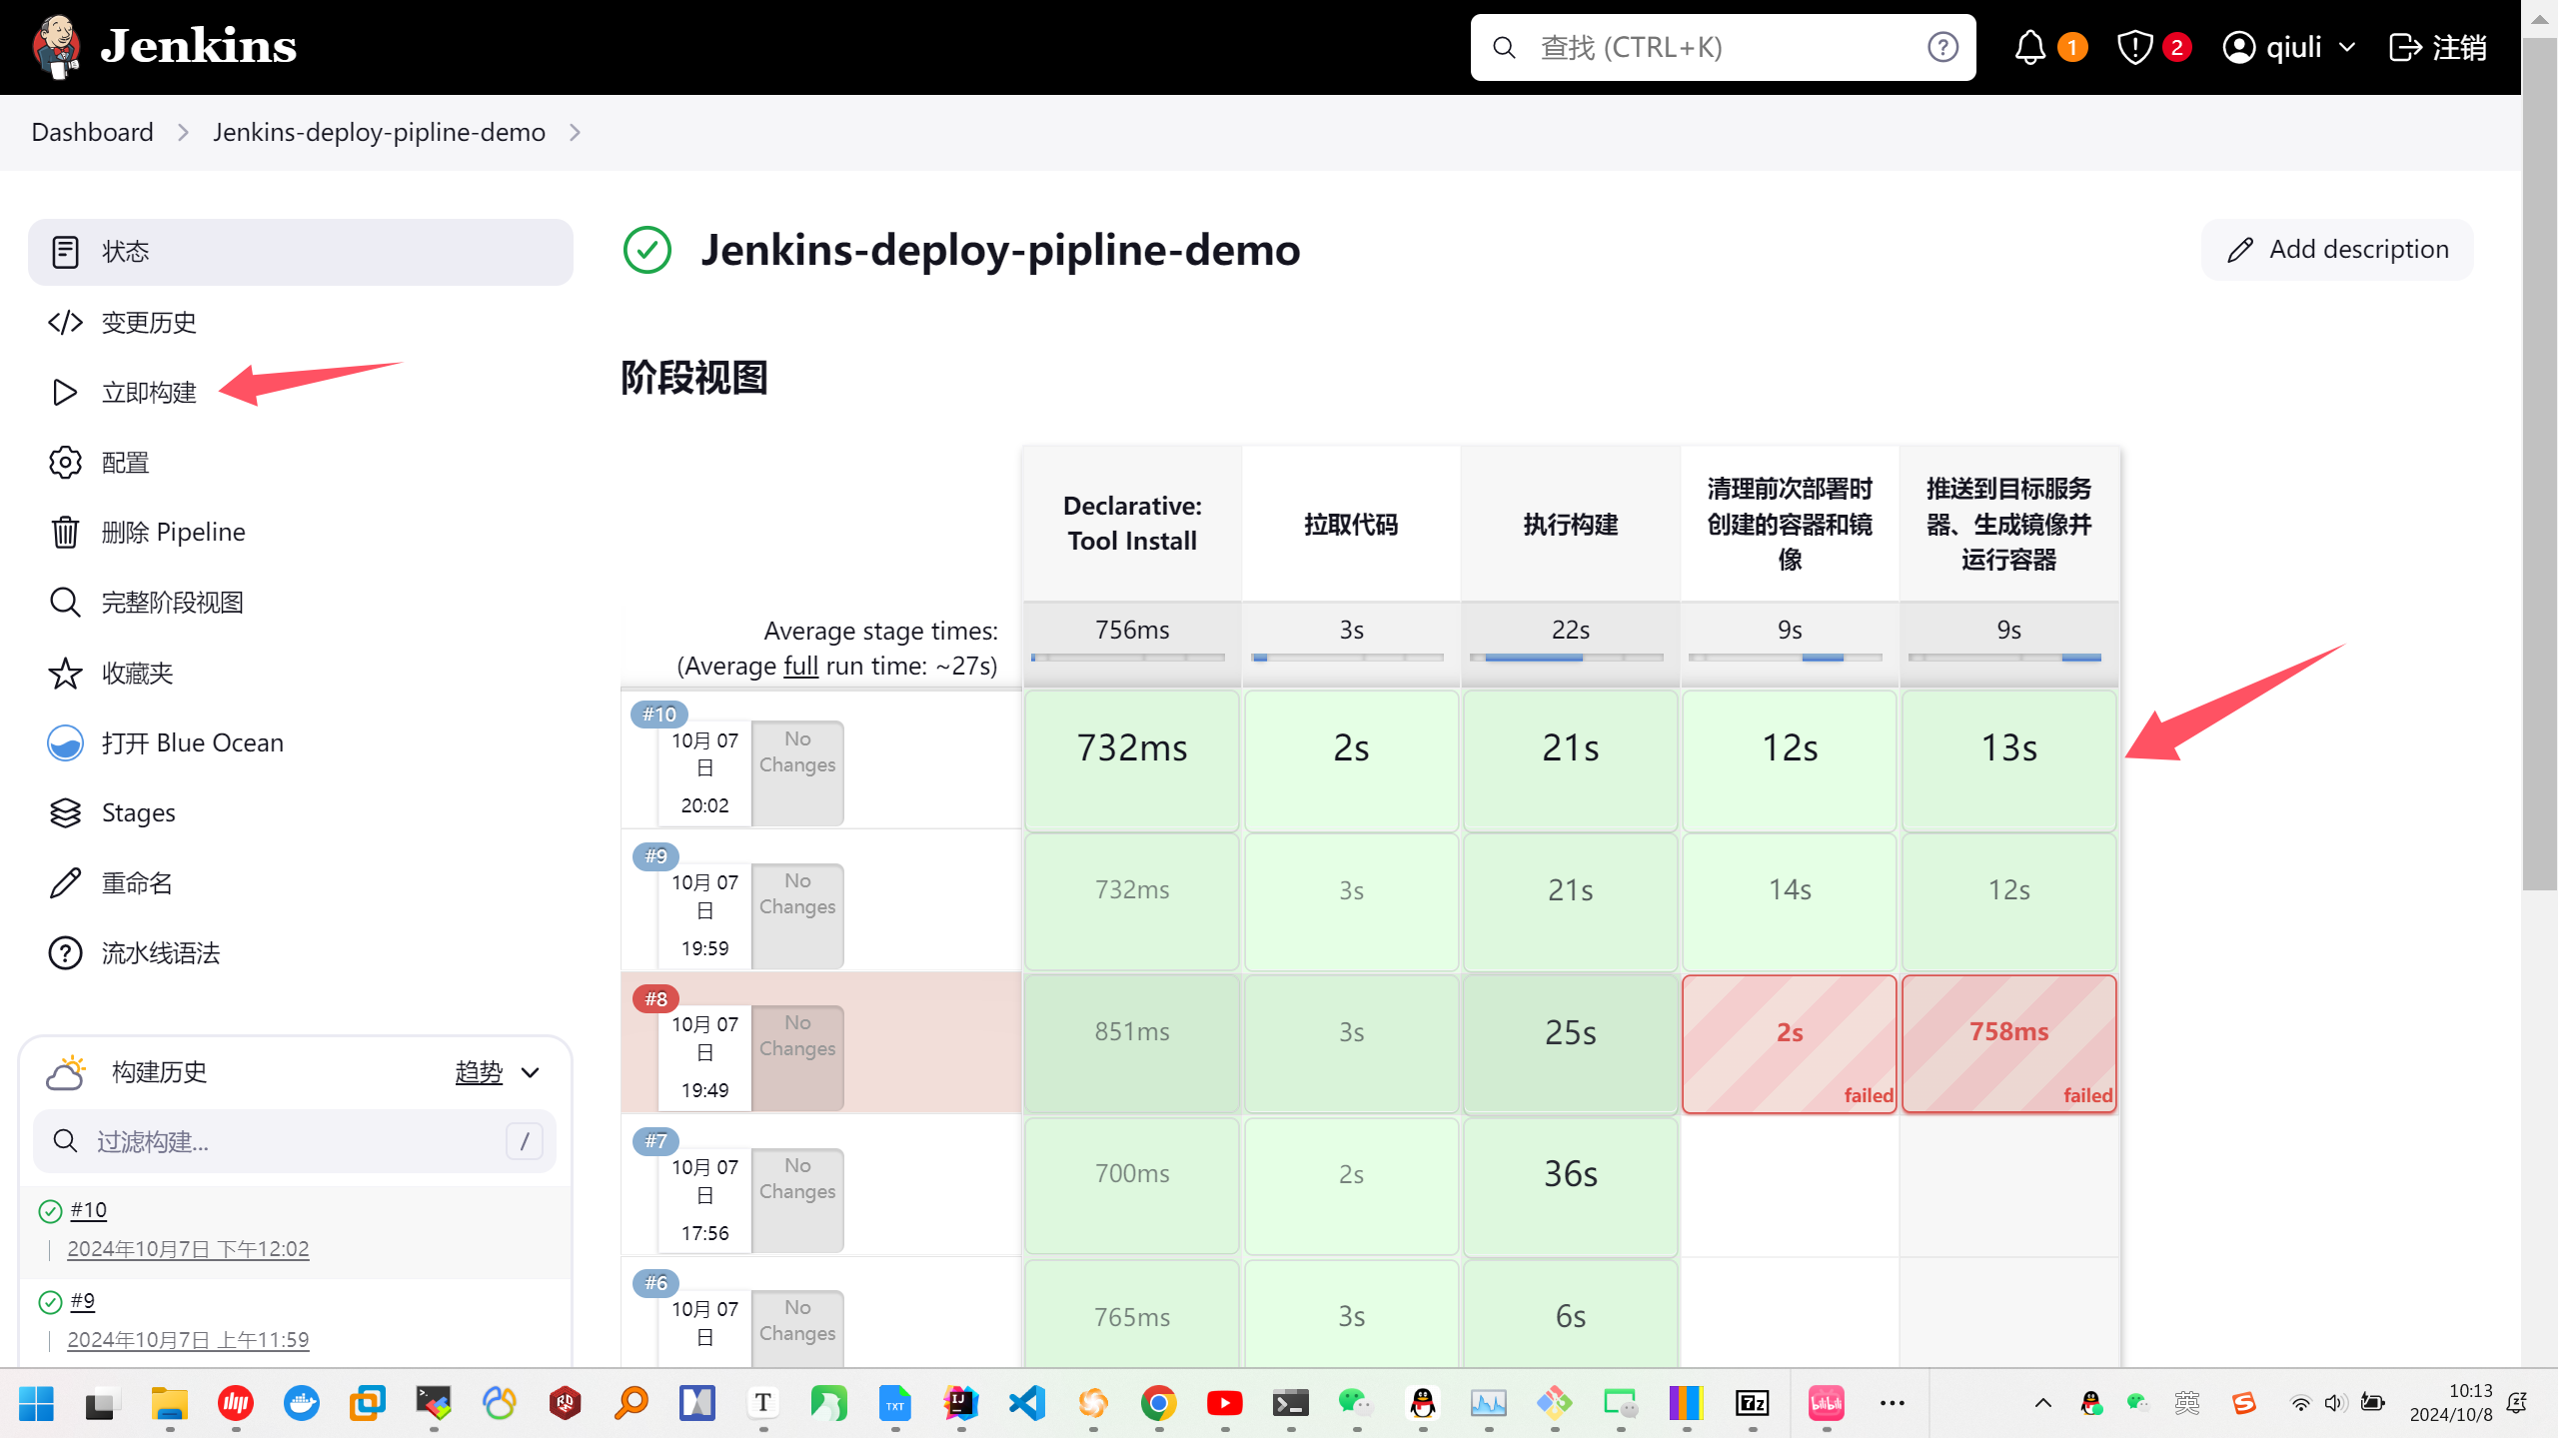
Task: Open 打开 Blue Ocean from the sidebar
Action: [192, 743]
